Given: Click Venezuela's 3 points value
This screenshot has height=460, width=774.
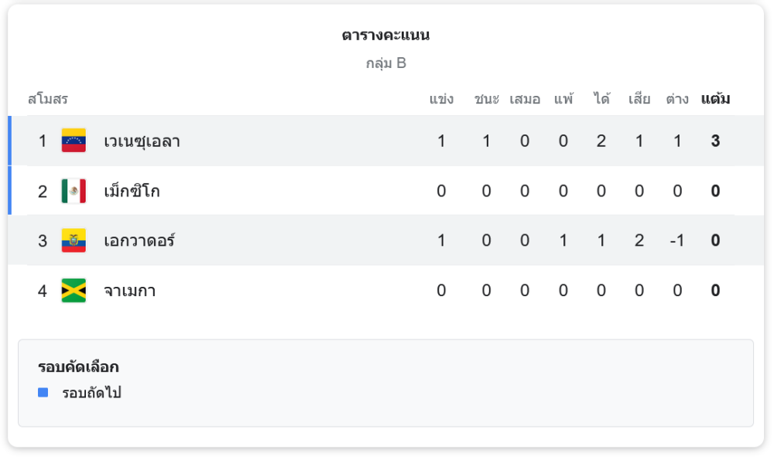Looking at the screenshot, I should [x=715, y=141].
